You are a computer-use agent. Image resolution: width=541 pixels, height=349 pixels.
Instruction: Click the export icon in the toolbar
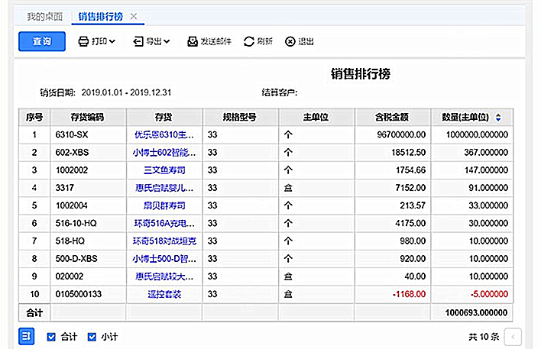click(x=138, y=42)
